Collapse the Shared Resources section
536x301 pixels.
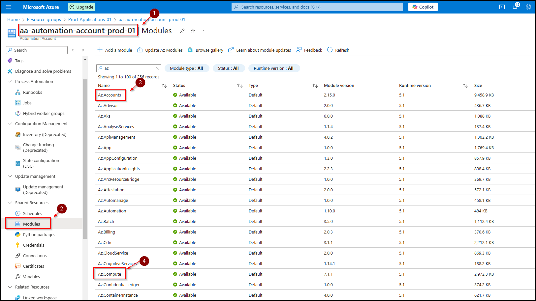pyautogui.click(x=10, y=203)
